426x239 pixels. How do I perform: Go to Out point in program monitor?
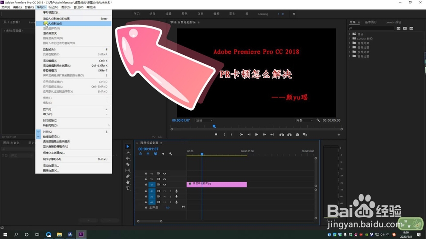tap(272, 134)
